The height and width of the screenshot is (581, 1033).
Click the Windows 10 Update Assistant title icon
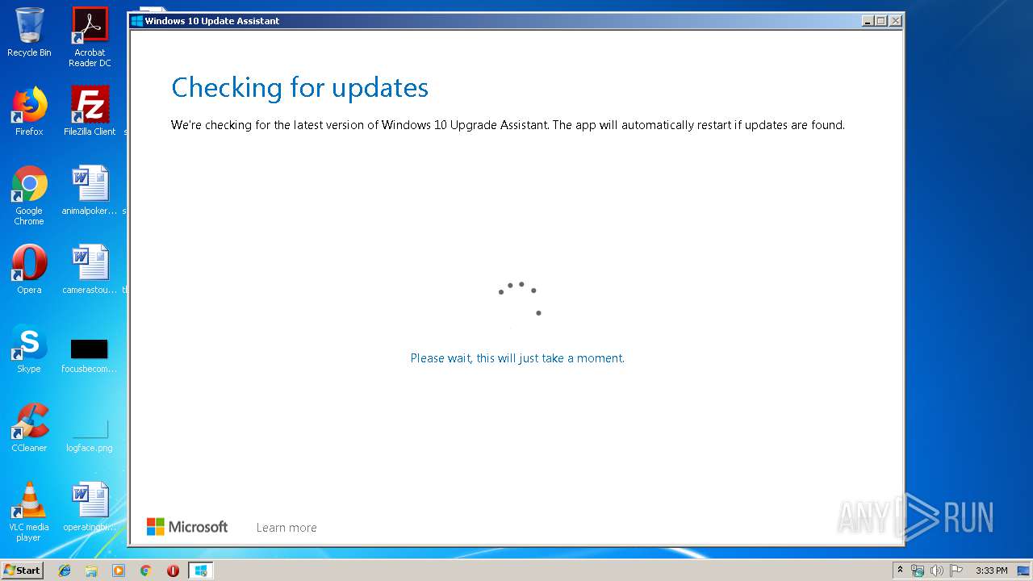[137, 21]
